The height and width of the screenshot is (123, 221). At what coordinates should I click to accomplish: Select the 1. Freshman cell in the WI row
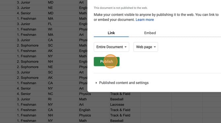(32, 29)
